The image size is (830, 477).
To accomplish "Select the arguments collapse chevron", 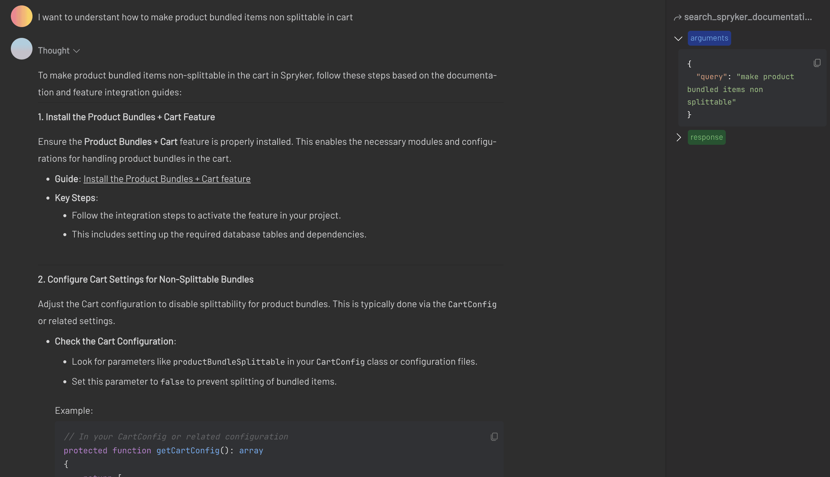I will pyautogui.click(x=678, y=38).
